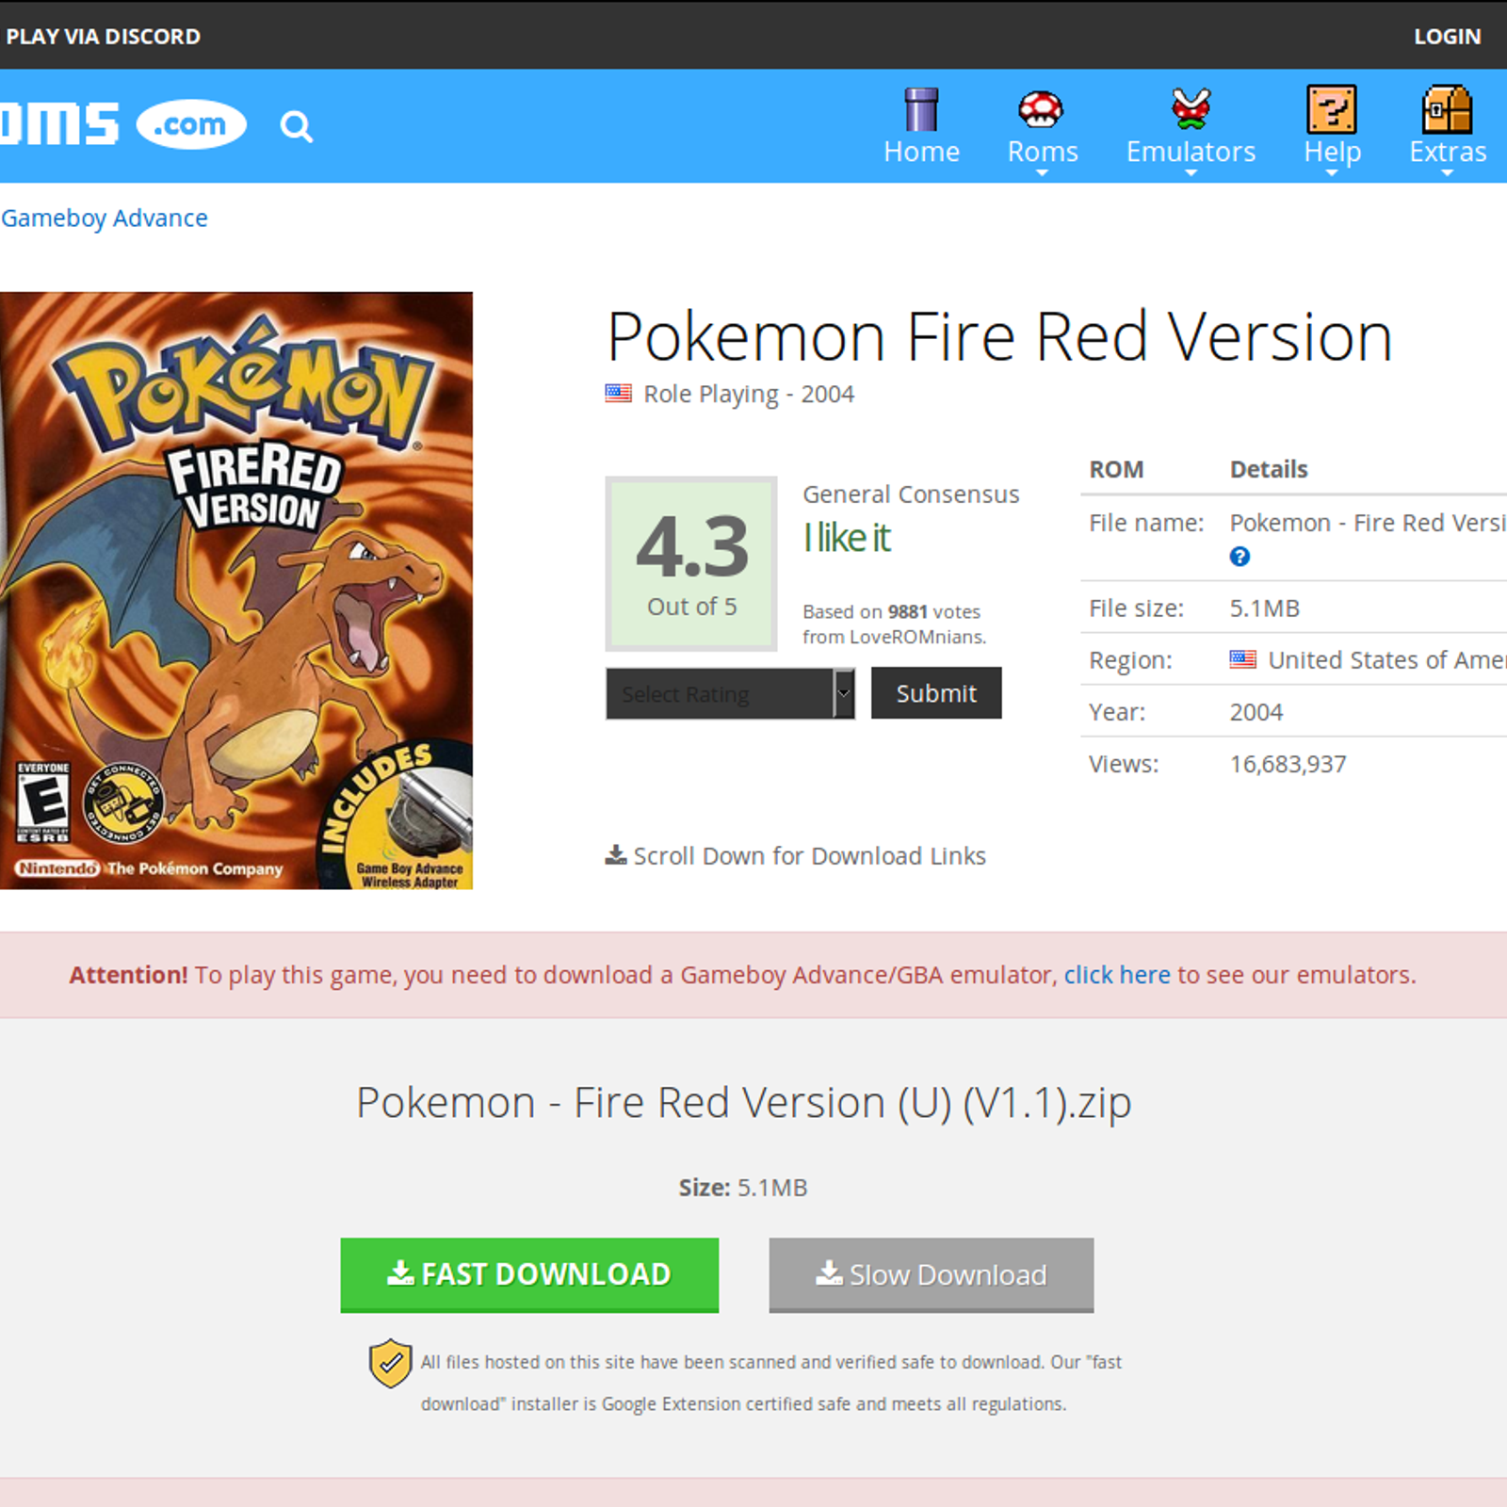Viewport: 1507px width, 1507px height.
Task: Click the download icon beside Scroll Down
Action: (x=615, y=855)
